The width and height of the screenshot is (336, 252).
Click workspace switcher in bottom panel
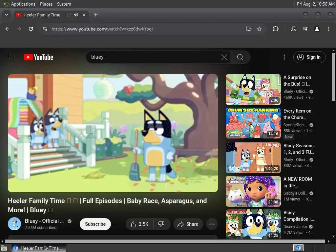(298, 248)
